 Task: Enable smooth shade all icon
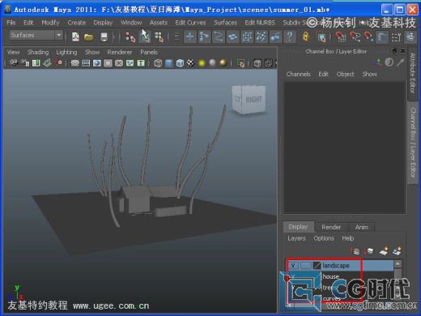pyautogui.click(x=169, y=63)
